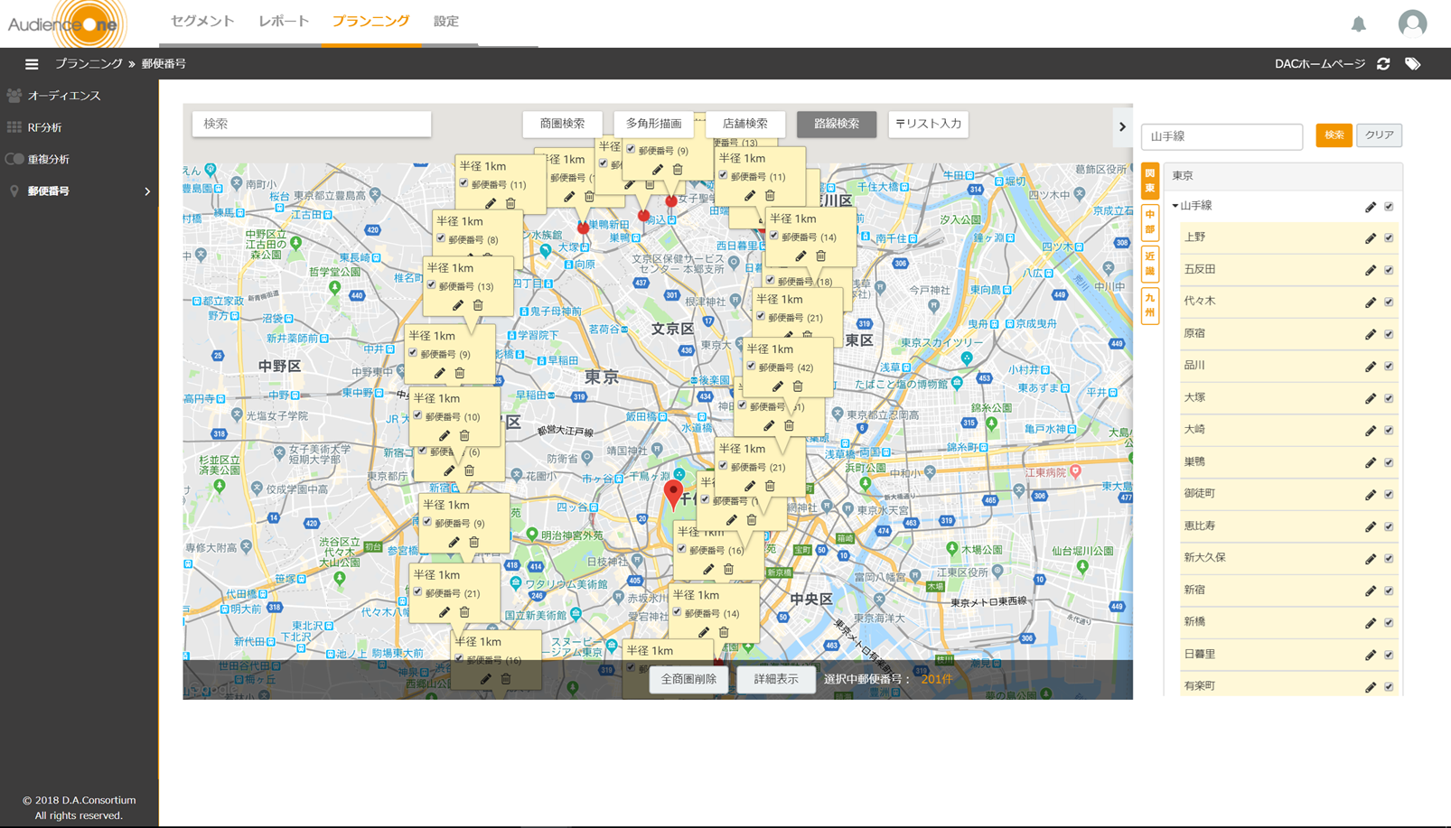Toggle the 五反田 station checkbox

click(x=1389, y=270)
